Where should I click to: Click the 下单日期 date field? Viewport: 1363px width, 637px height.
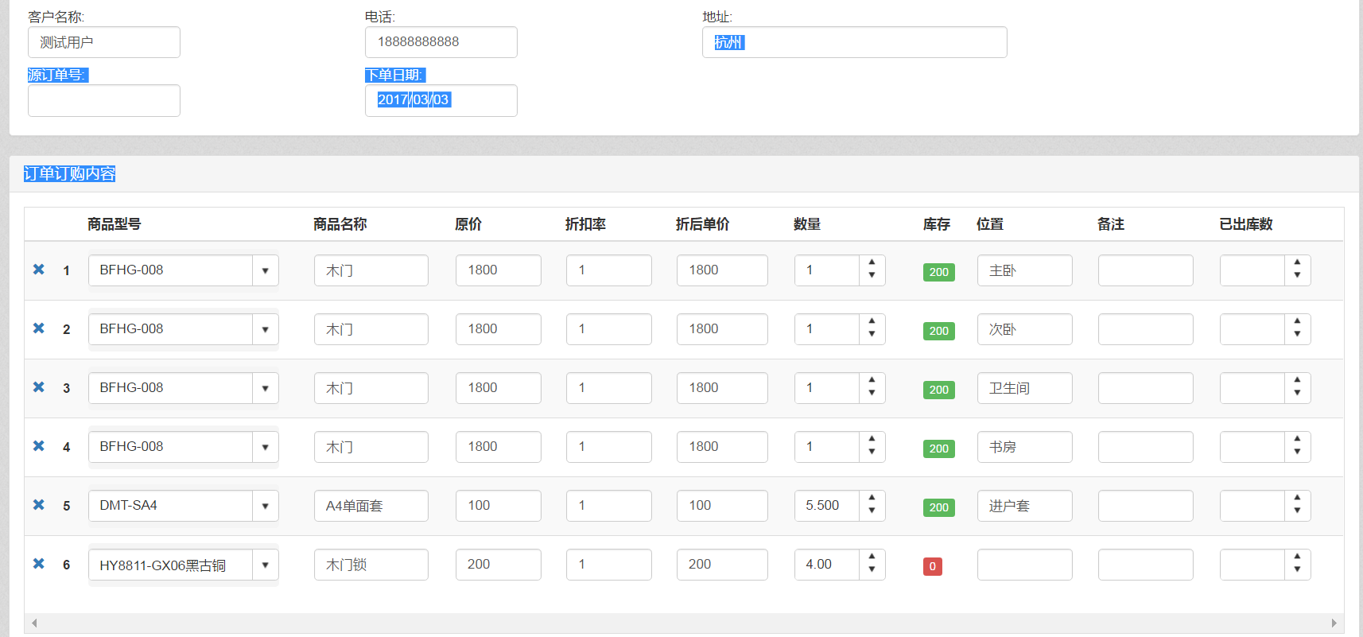click(441, 101)
